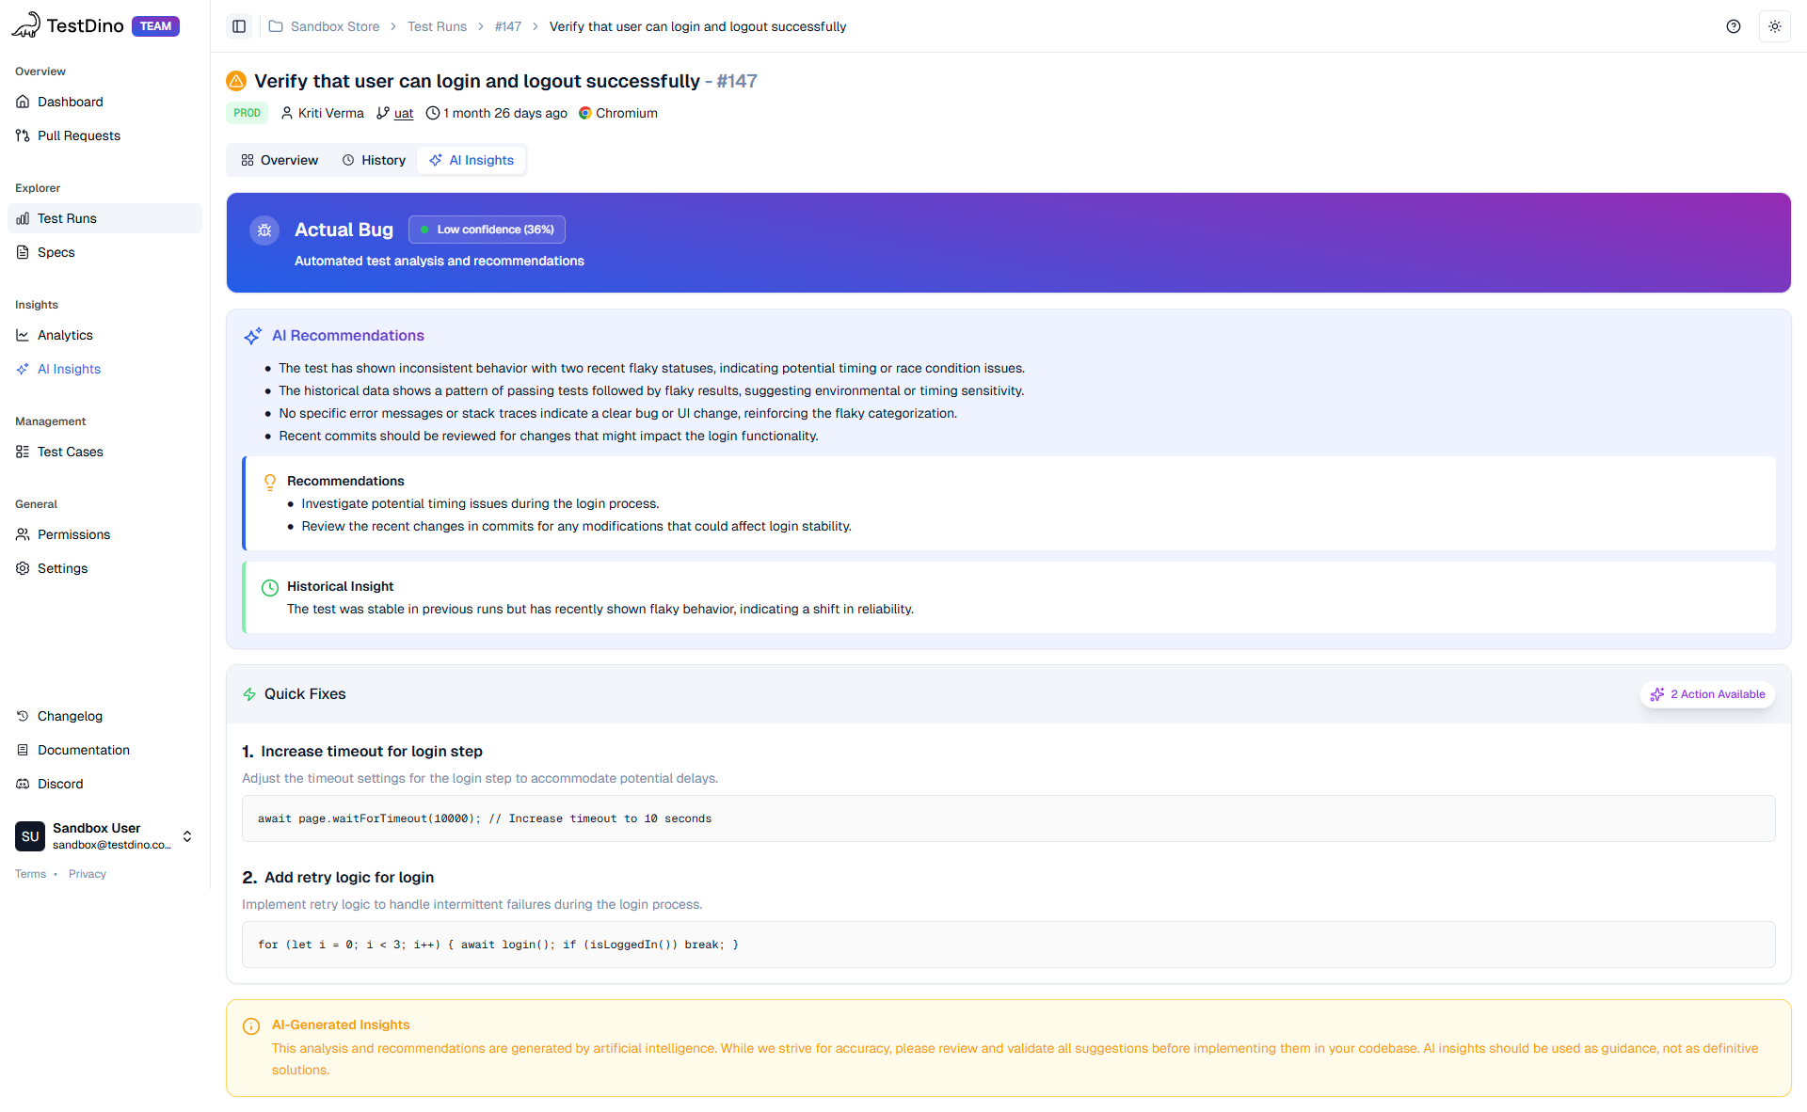Viewport: 1807px width, 1112px height.
Task: Open Dashboard from the sidebar
Action: click(70, 102)
